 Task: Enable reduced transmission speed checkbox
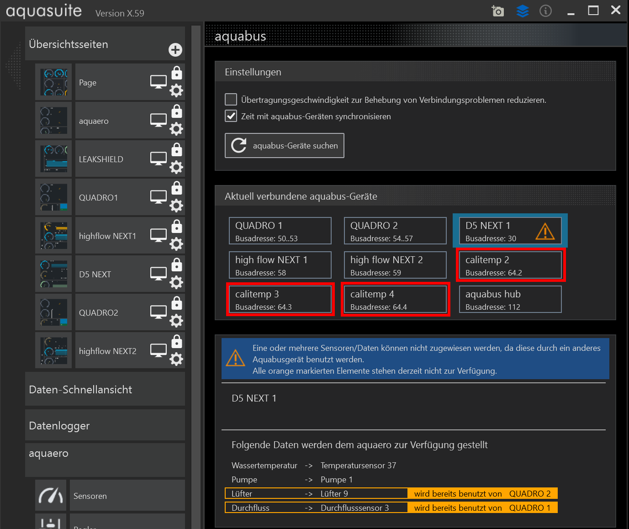(x=231, y=100)
